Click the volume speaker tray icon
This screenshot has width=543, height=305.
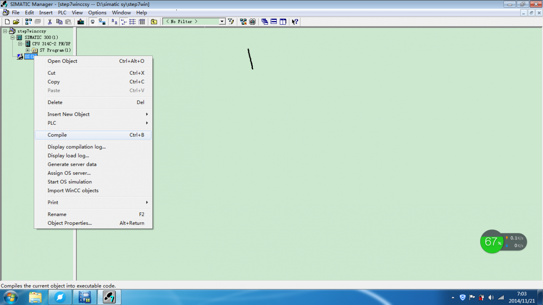[491, 297]
